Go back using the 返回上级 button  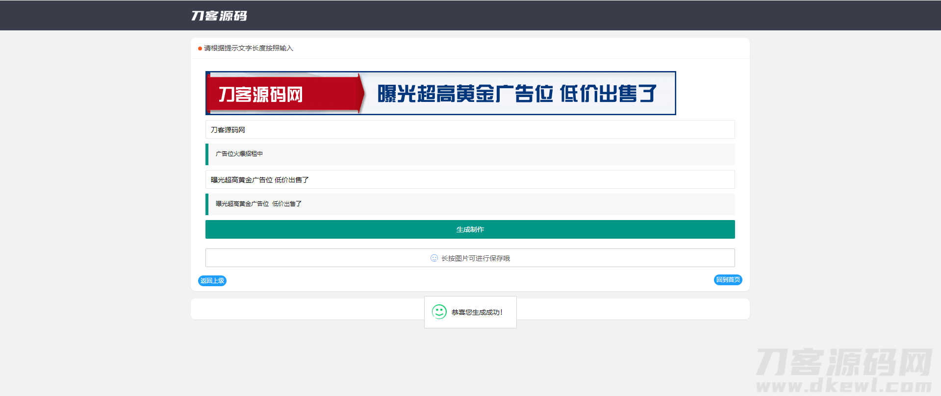tap(212, 281)
